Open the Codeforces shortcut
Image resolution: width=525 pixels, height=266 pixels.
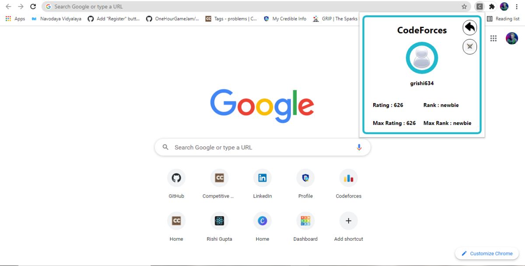pos(349,184)
